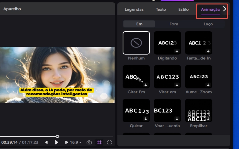This screenshot has height=149, width=239.
Task: Download the Empilhar animation arrow icon
Action: pyautogui.click(x=208, y=119)
